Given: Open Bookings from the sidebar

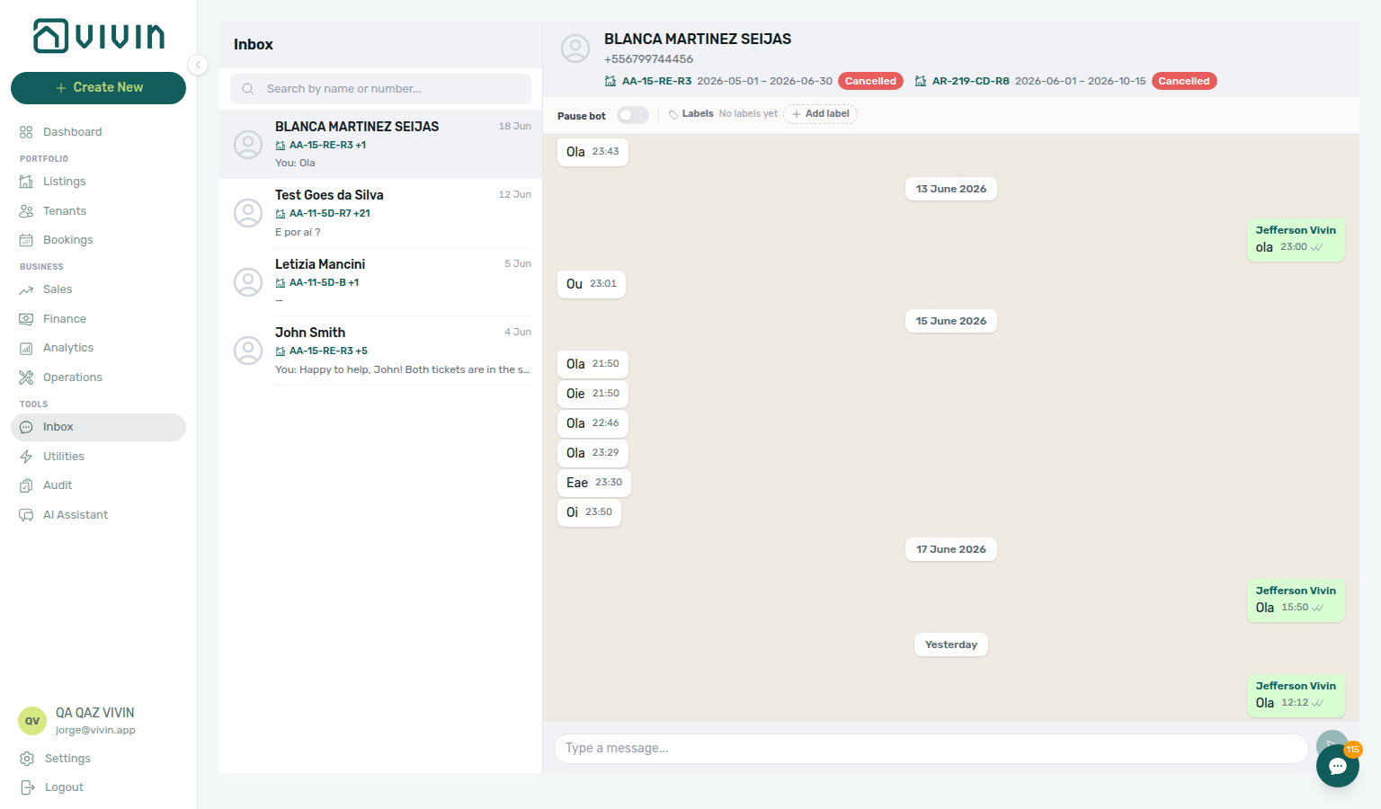Looking at the screenshot, I should [x=98, y=240].
